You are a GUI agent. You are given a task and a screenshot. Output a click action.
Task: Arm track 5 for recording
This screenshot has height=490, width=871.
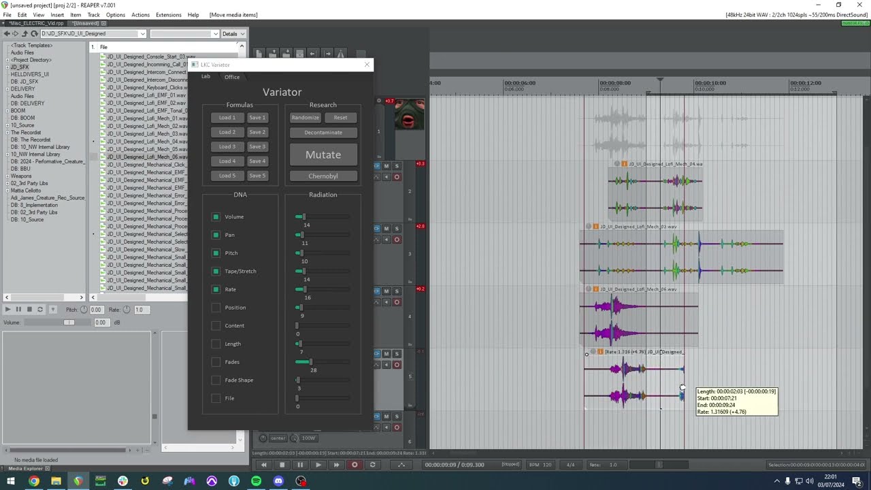pyautogui.click(x=397, y=365)
